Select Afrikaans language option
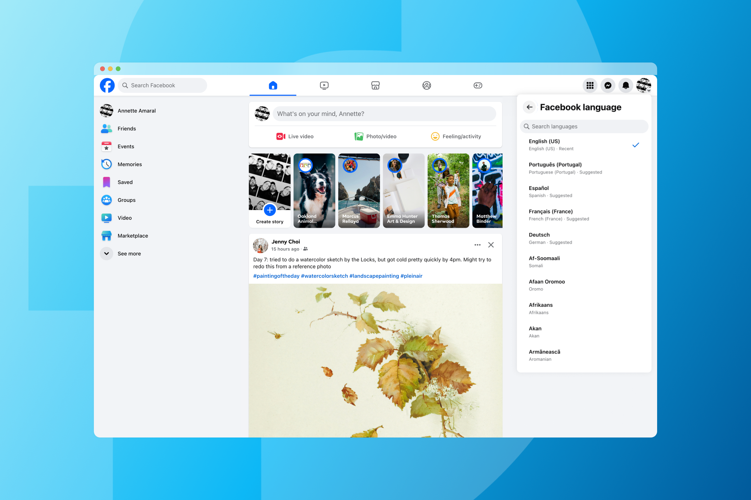The height and width of the screenshot is (500, 751). coord(584,308)
